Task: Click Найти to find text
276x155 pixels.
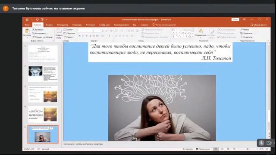Action: tap(245, 30)
